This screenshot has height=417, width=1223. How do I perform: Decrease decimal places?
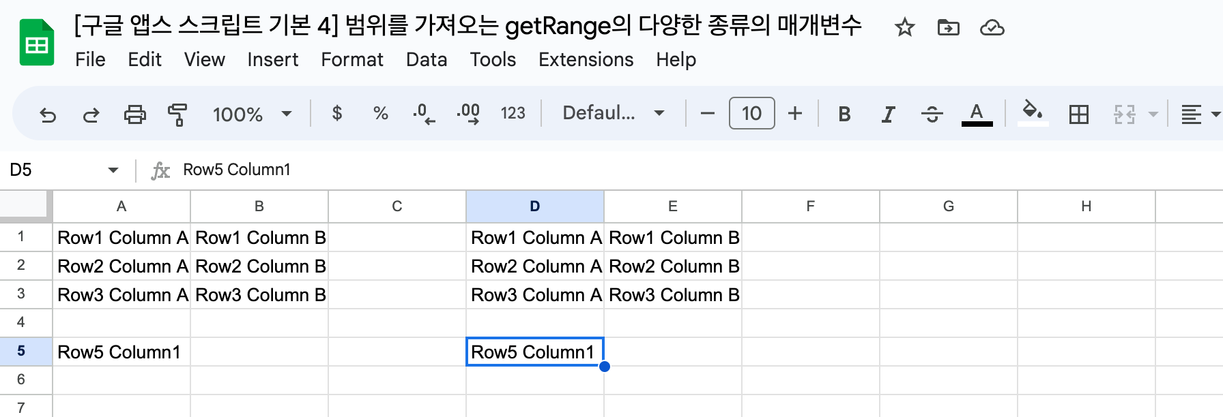click(424, 114)
